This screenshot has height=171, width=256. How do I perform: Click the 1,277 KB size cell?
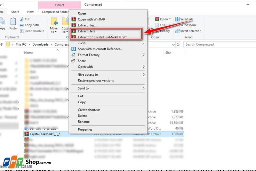click(177, 117)
